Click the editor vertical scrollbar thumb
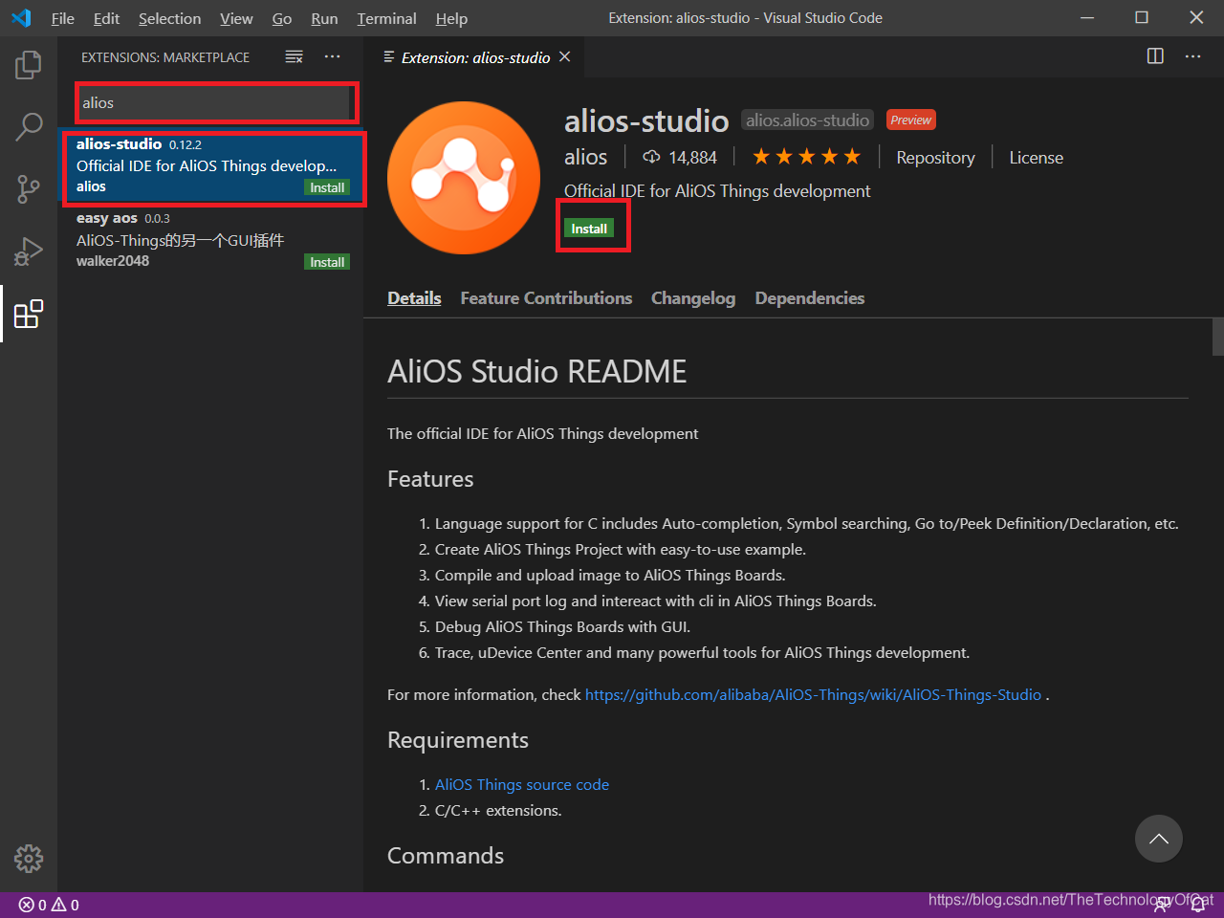The height and width of the screenshot is (918, 1224). pos(1217,337)
